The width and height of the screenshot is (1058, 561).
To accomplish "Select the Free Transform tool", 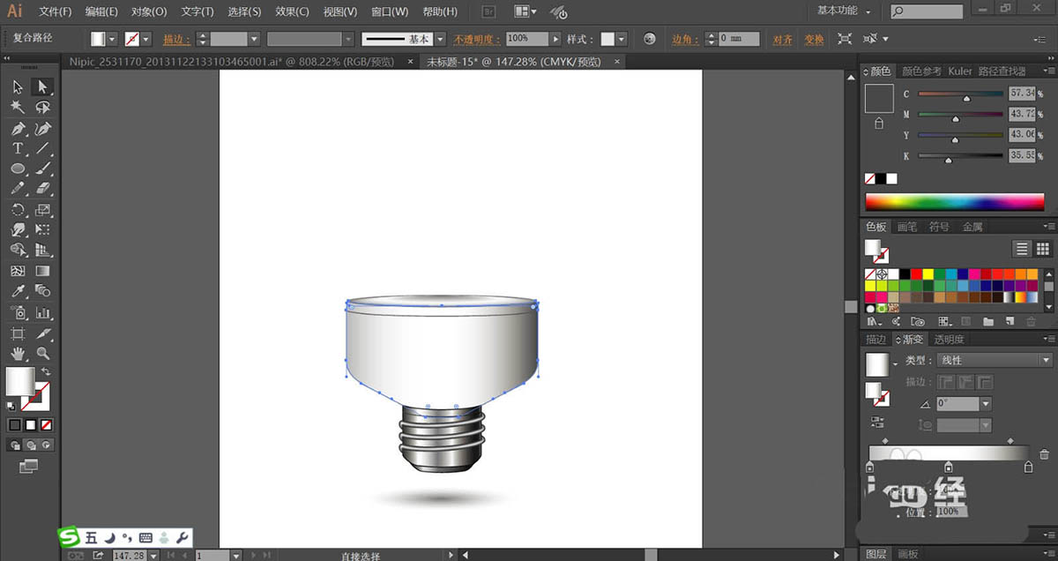I will pos(42,230).
